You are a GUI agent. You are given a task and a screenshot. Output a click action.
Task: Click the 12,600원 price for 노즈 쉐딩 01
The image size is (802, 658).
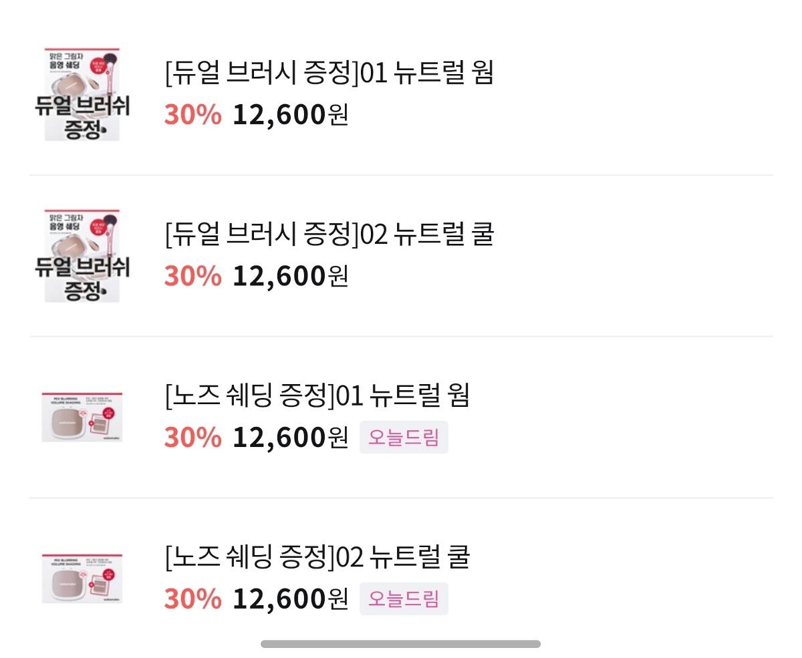[290, 438]
